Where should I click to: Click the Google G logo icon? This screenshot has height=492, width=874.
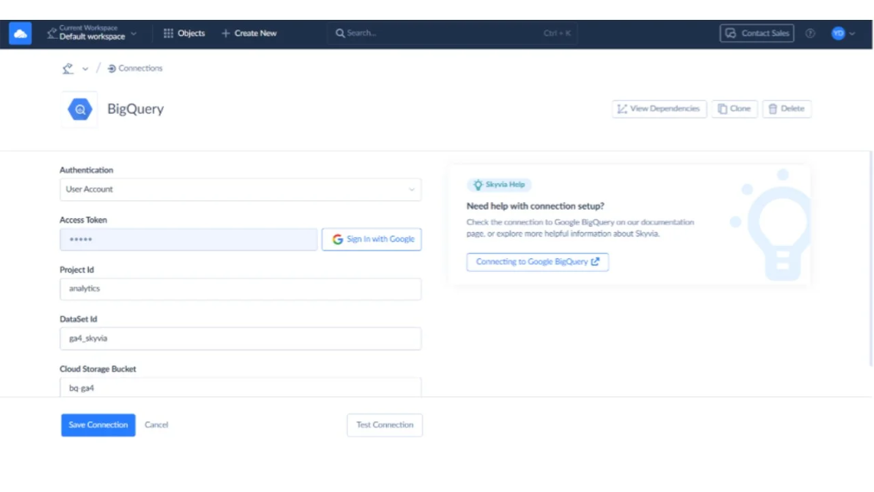coord(338,240)
